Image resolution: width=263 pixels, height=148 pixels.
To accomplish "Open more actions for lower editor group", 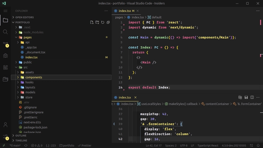I will point(258,97).
